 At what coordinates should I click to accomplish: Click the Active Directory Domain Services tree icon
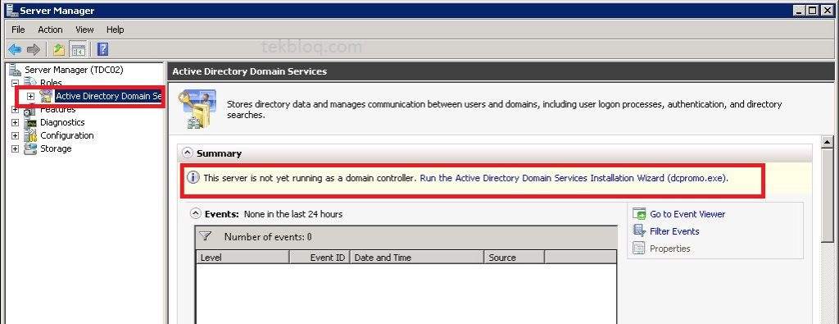click(x=46, y=97)
